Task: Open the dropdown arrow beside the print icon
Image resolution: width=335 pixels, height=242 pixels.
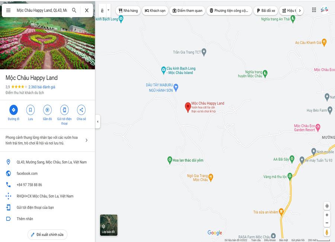Action: [108, 10]
